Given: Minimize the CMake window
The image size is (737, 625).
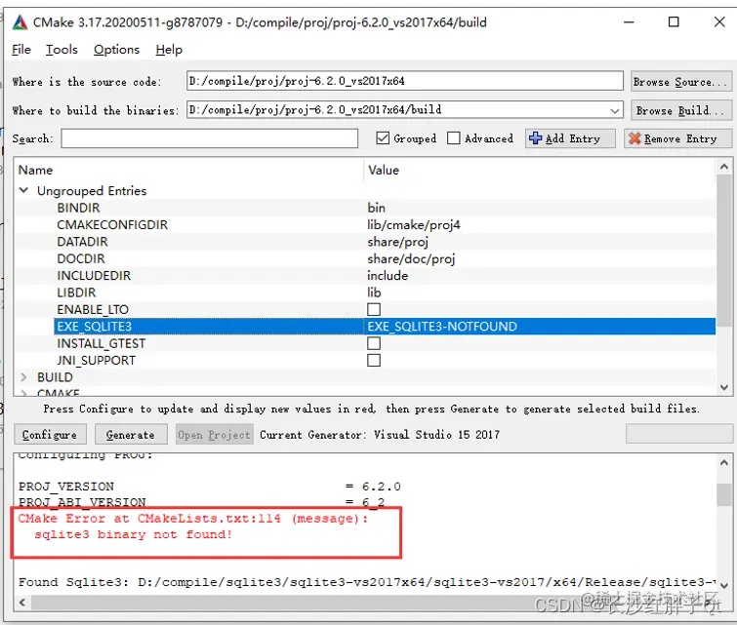Looking at the screenshot, I should tap(629, 22).
